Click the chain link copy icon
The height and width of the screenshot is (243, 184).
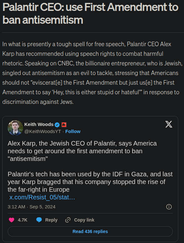68,220
